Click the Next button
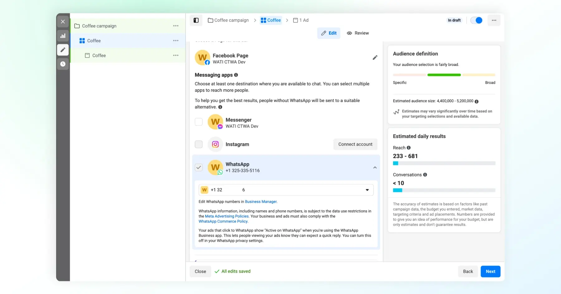This screenshot has width=561, height=294. click(x=491, y=271)
